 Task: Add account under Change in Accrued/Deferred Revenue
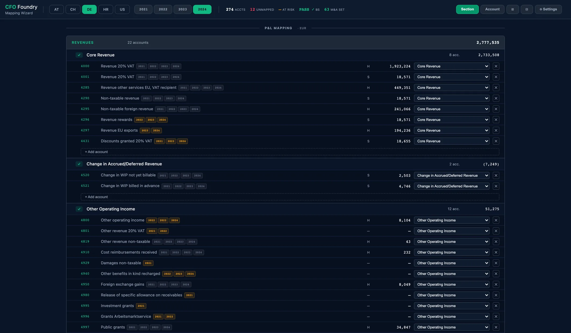[290, 197]
